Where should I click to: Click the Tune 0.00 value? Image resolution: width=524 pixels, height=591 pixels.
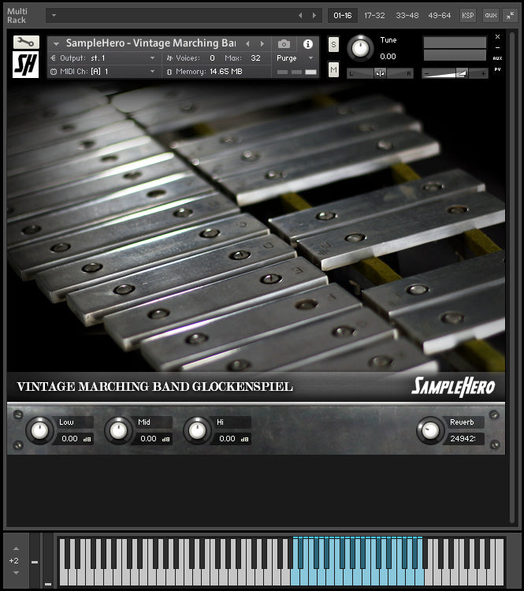click(388, 57)
